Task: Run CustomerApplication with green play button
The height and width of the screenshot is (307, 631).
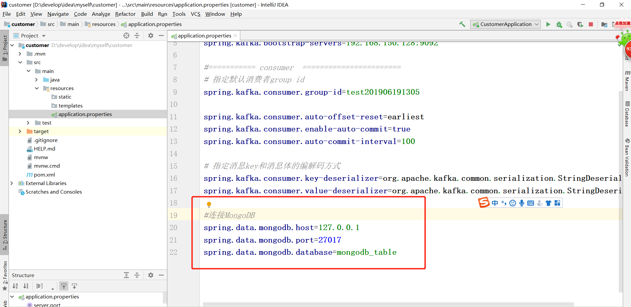Action: click(548, 24)
